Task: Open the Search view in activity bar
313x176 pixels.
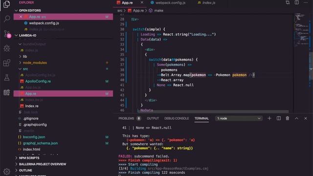Action: pyautogui.click(x=7, y=19)
